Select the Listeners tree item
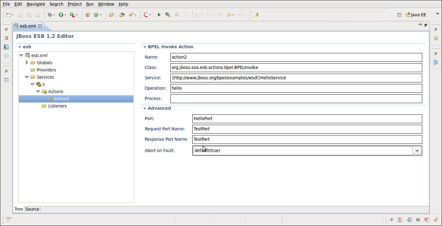The width and height of the screenshot is (442, 226). click(57, 106)
